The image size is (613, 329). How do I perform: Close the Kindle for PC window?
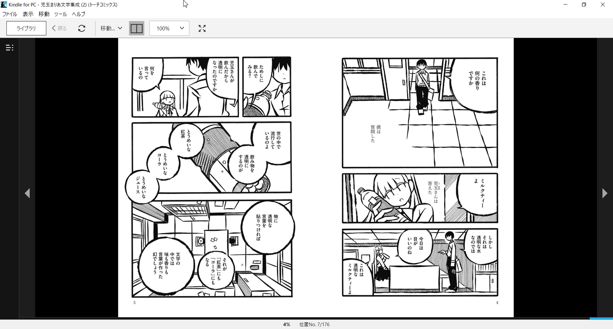tap(603, 4)
